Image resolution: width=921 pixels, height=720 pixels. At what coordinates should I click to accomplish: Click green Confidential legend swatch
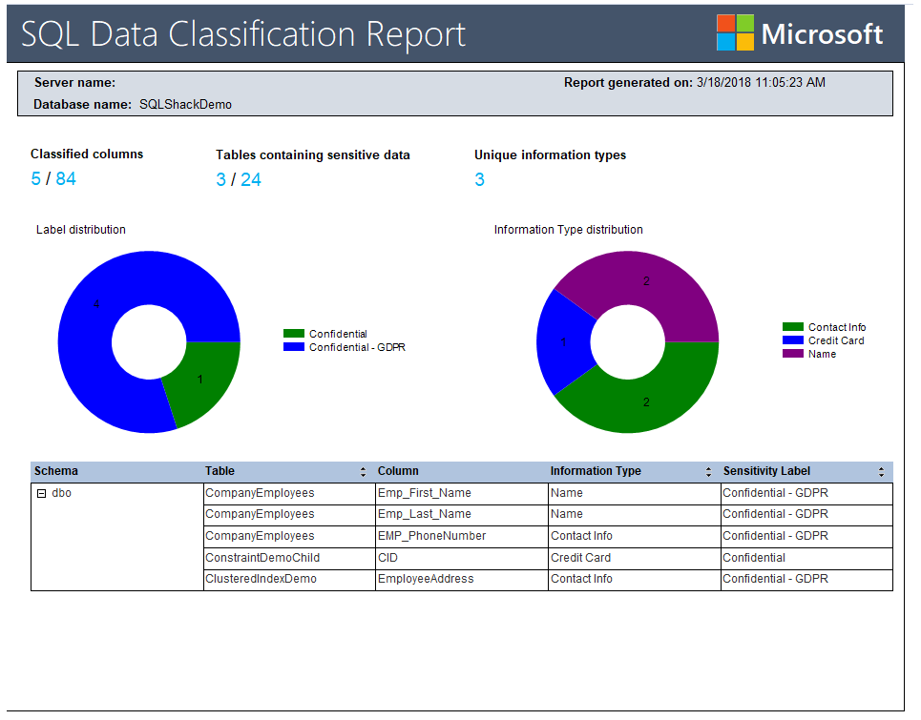point(294,334)
